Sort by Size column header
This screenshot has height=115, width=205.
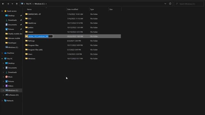click(x=111, y=9)
